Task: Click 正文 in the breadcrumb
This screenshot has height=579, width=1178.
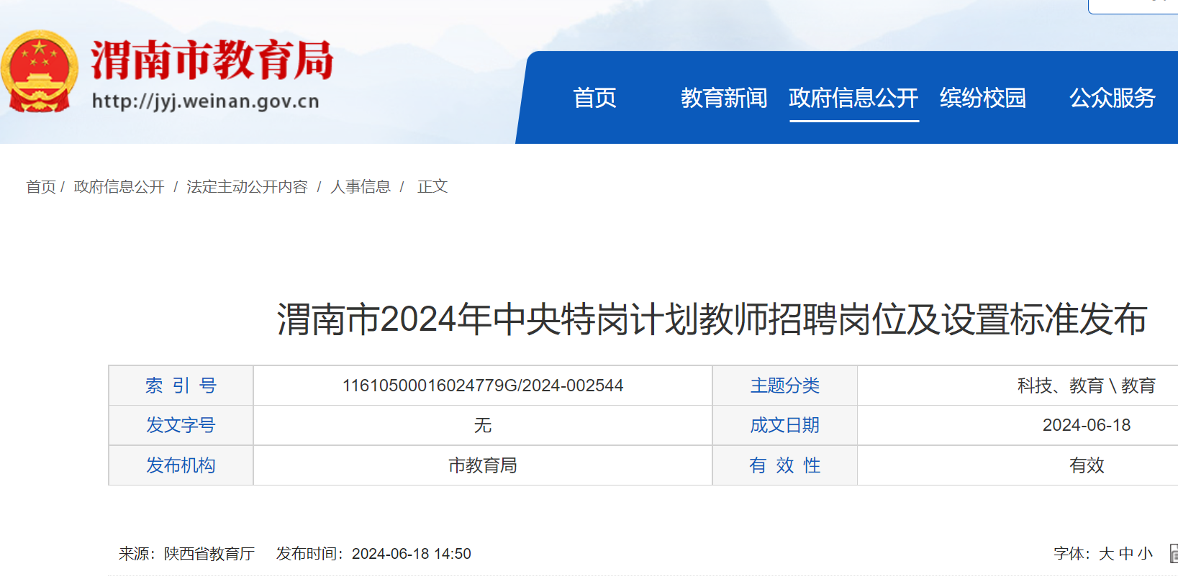Action: pyautogui.click(x=432, y=187)
